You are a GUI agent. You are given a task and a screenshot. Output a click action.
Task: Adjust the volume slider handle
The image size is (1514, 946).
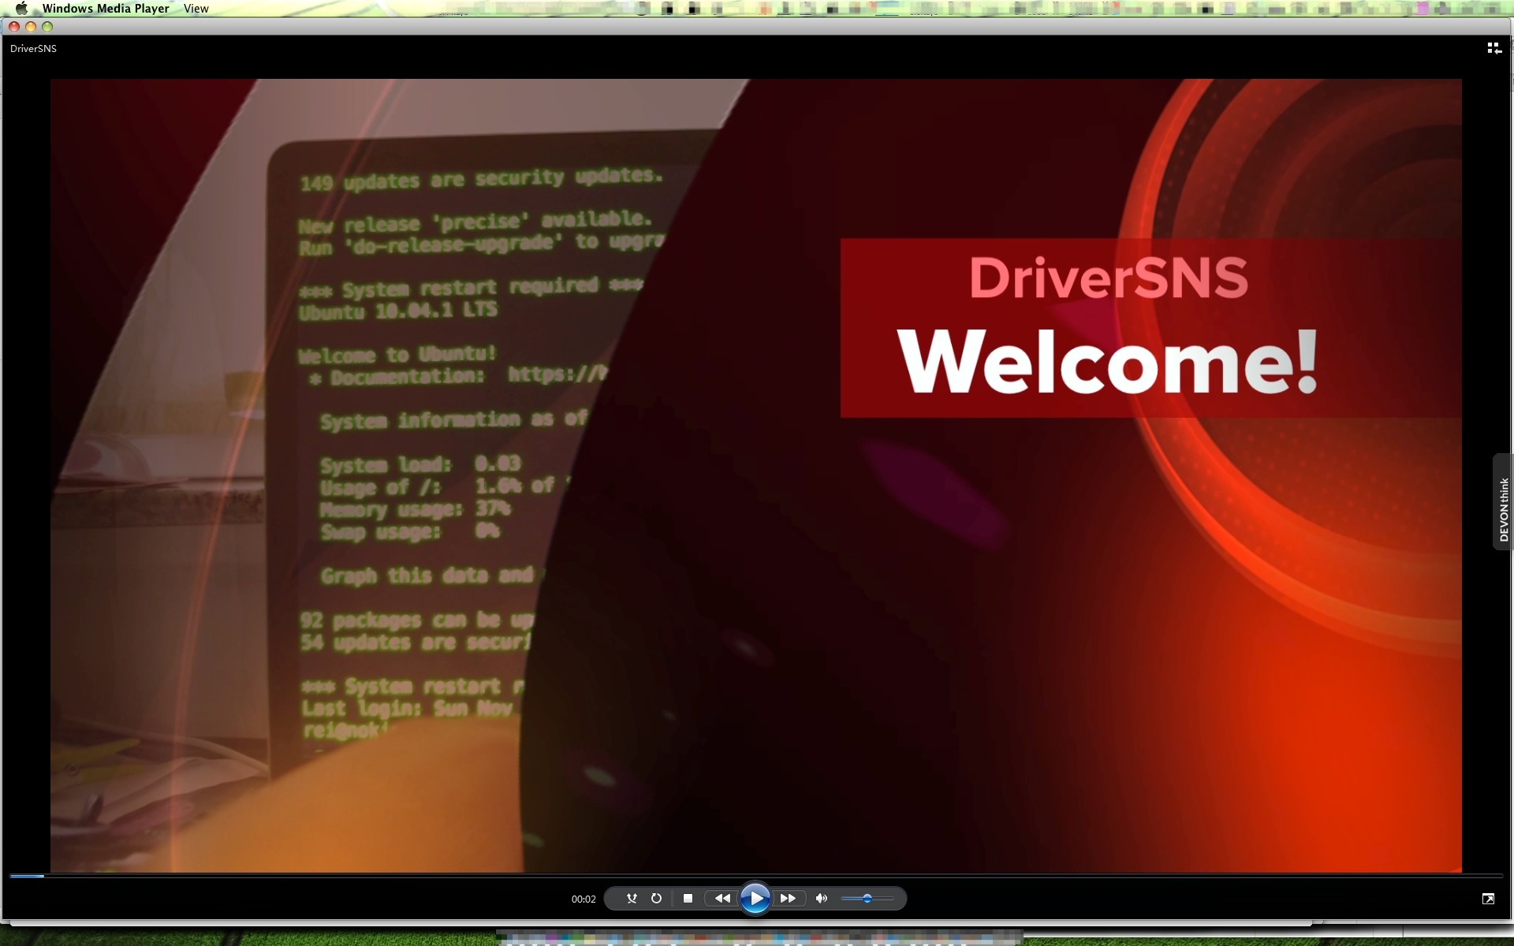[867, 898]
